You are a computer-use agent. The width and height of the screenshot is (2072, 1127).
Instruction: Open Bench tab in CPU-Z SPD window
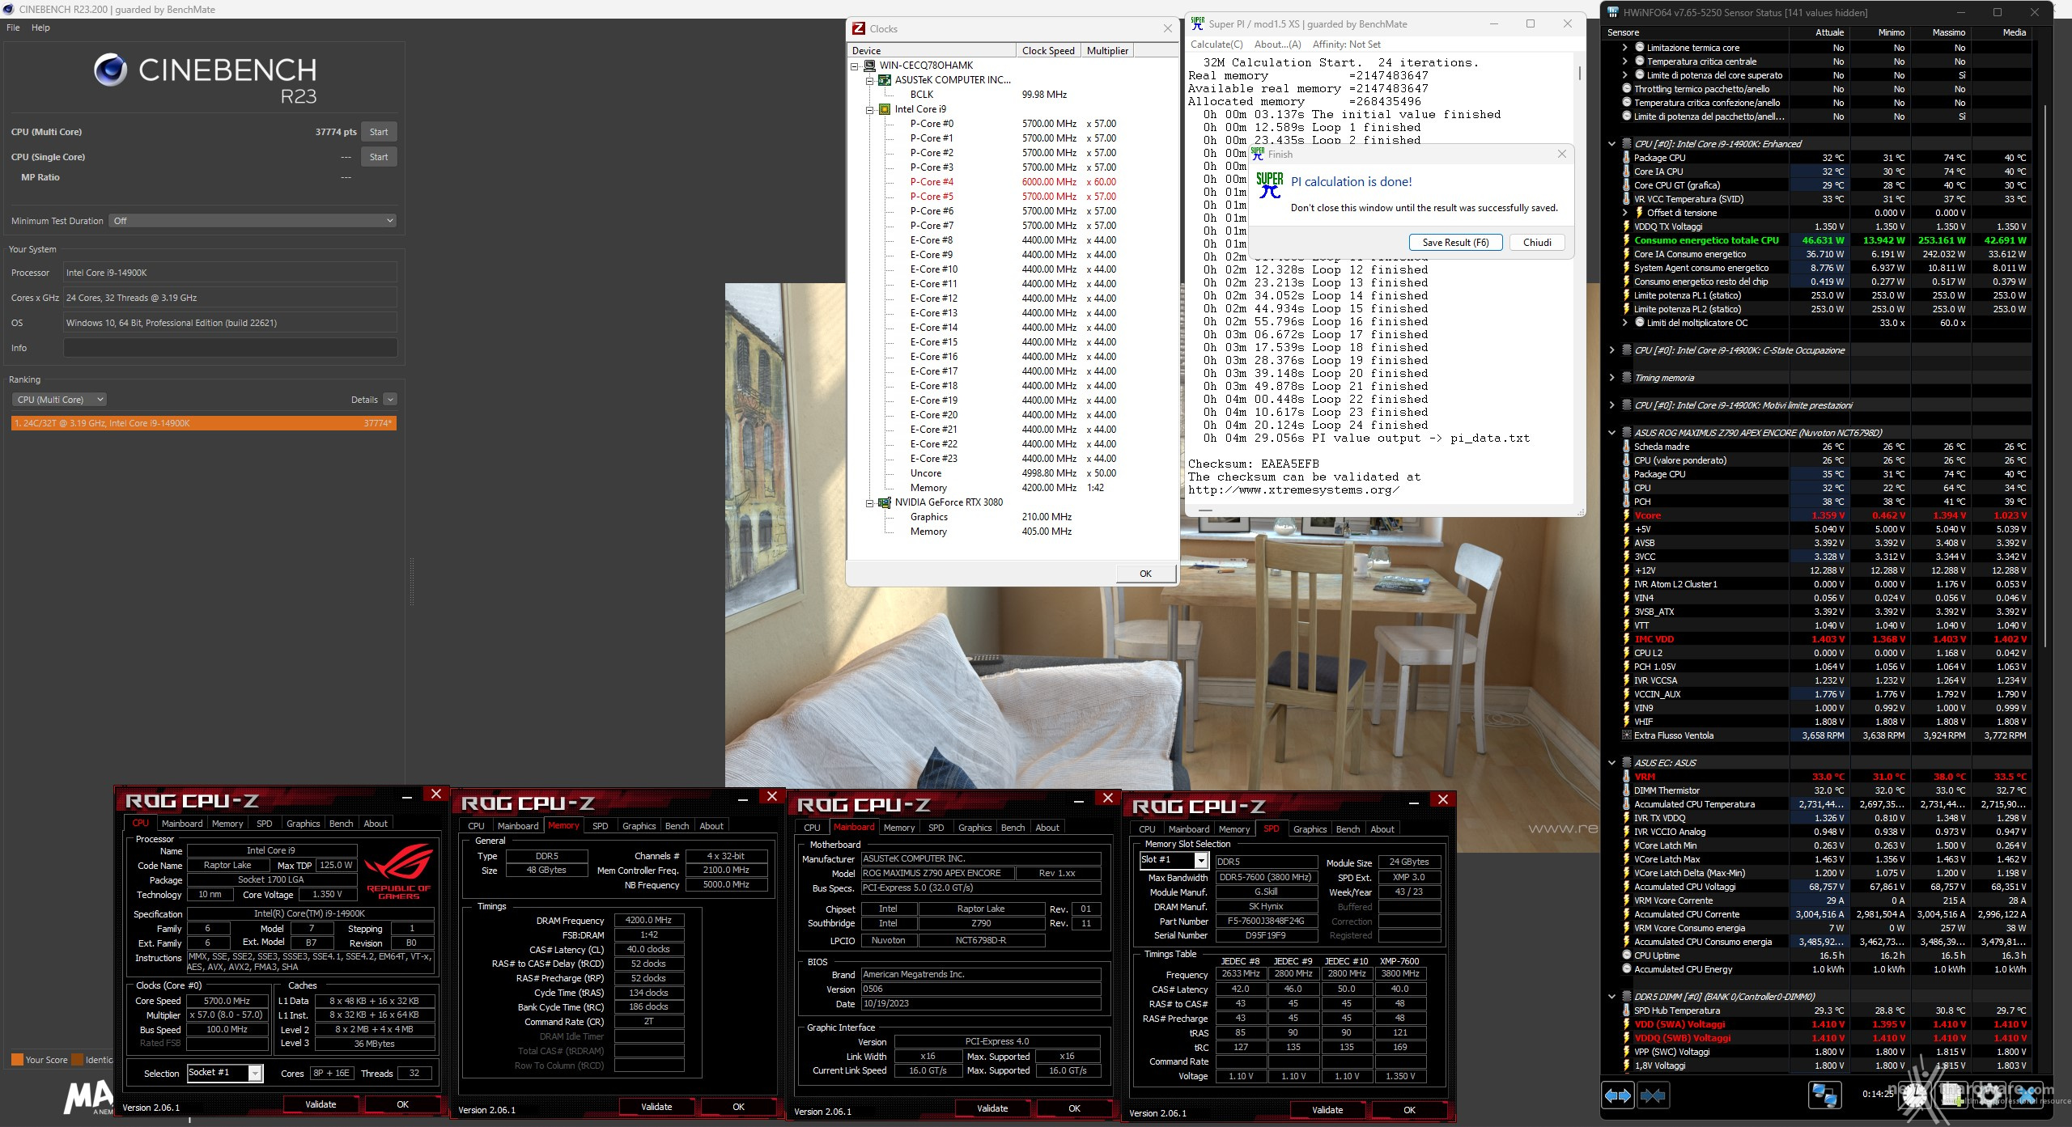tap(1348, 829)
